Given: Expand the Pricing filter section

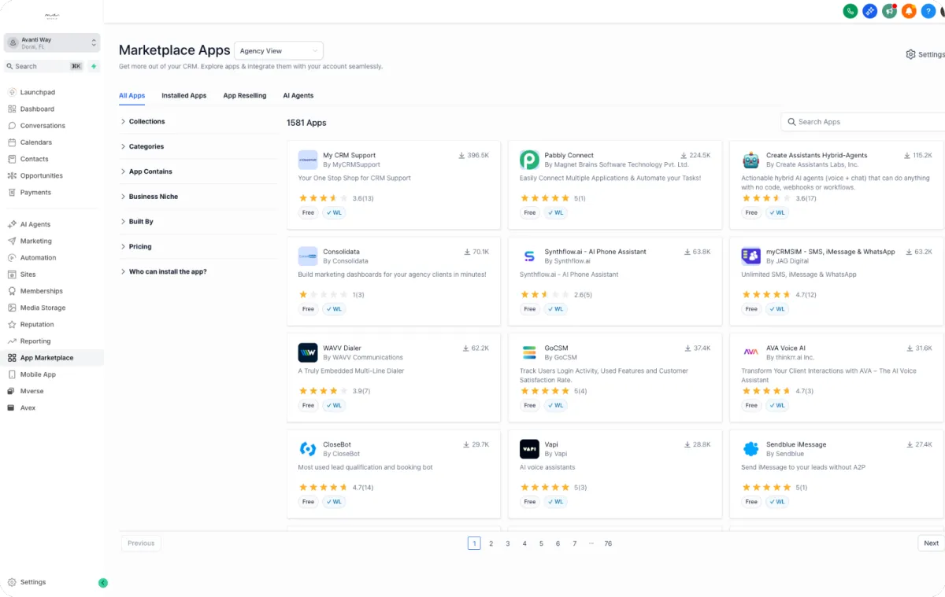Looking at the screenshot, I should pyautogui.click(x=140, y=247).
